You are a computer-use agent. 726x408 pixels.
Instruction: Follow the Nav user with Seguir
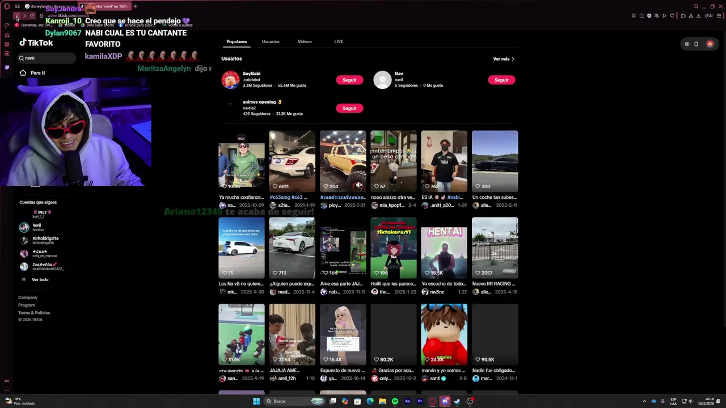501,80
